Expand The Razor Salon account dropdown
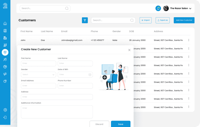Image resolution: width=200 pixels, height=127 pixels. pos(190,8)
